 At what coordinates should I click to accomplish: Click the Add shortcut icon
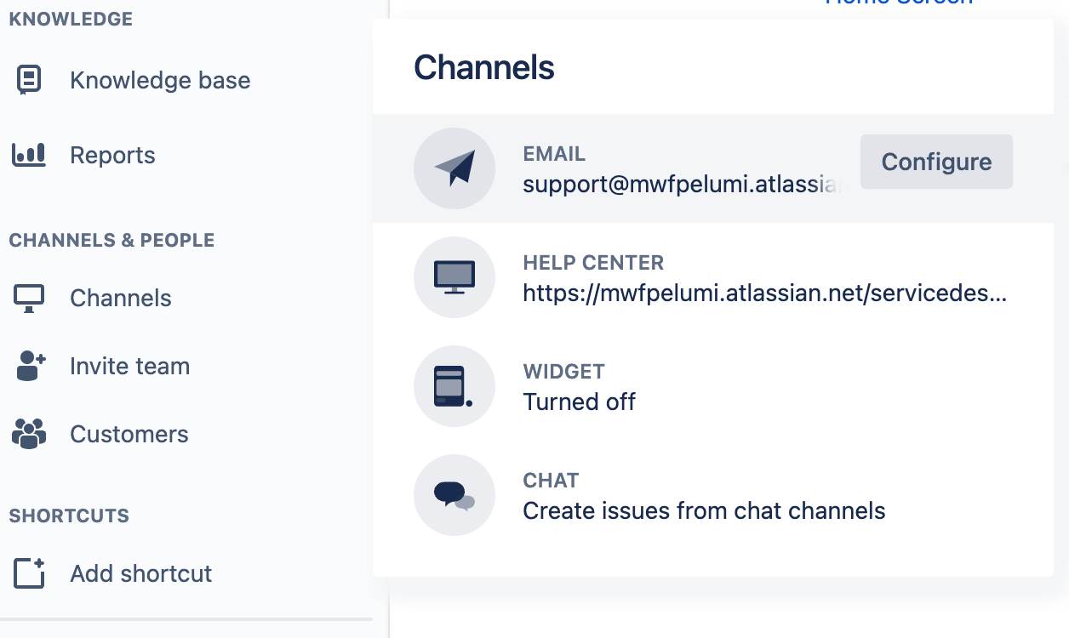click(29, 572)
